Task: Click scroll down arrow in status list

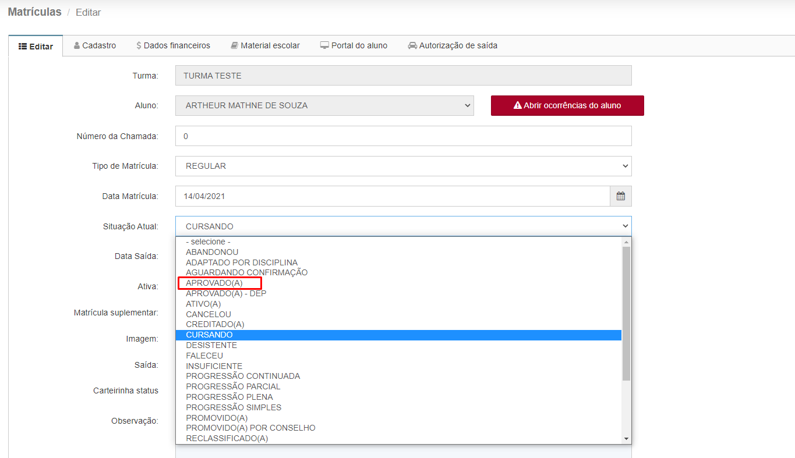Action: tap(626, 438)
